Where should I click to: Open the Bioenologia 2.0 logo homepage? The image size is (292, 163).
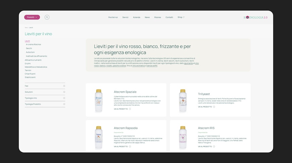coord(255,17)
